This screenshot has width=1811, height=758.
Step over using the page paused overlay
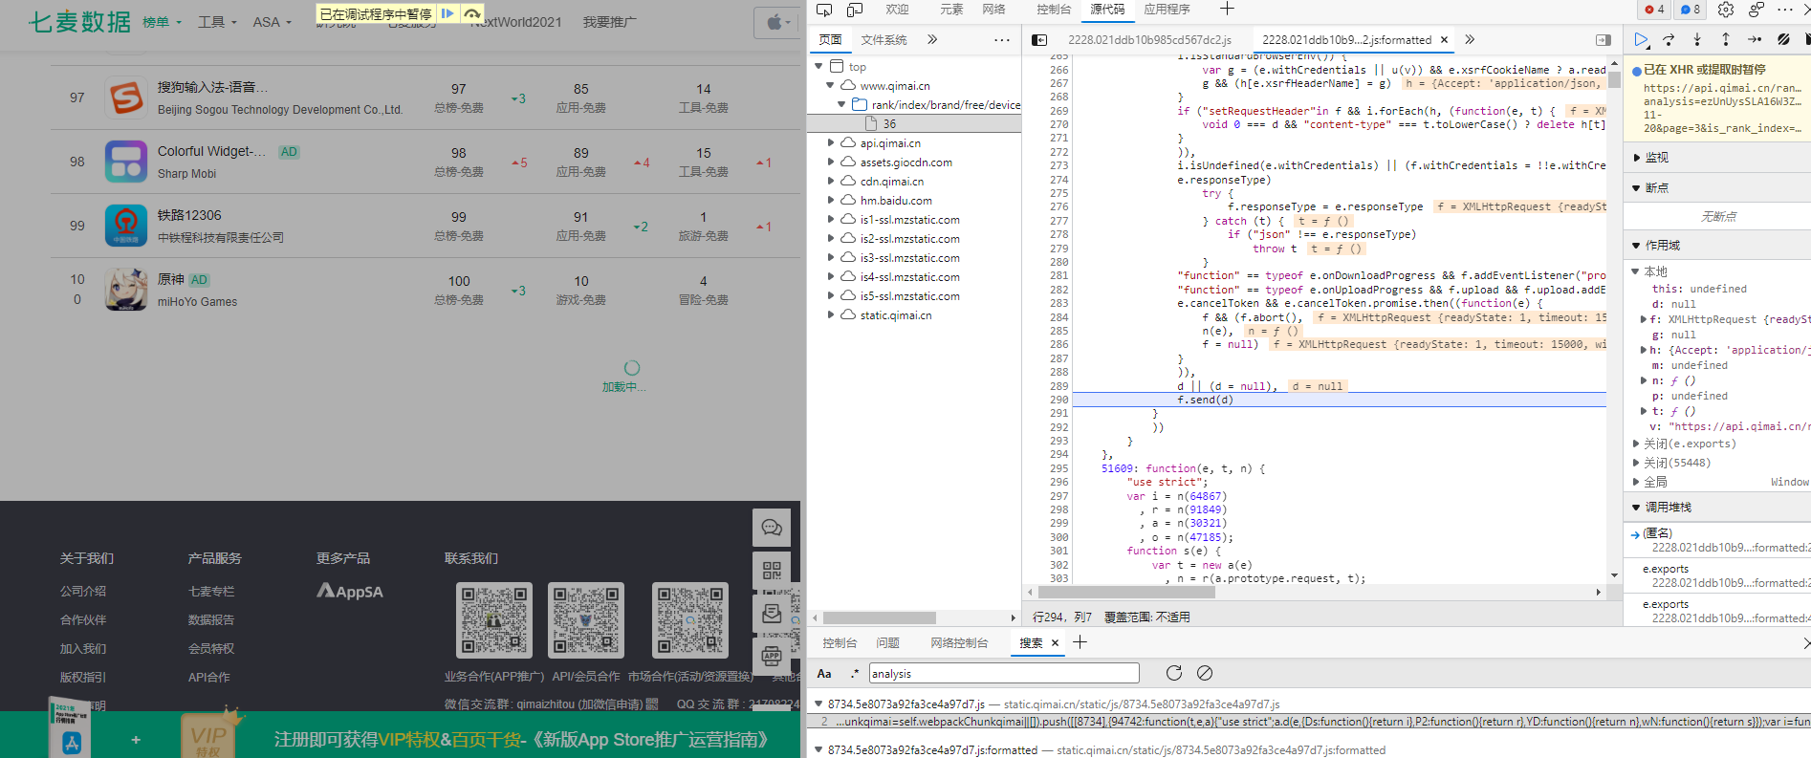471,14
